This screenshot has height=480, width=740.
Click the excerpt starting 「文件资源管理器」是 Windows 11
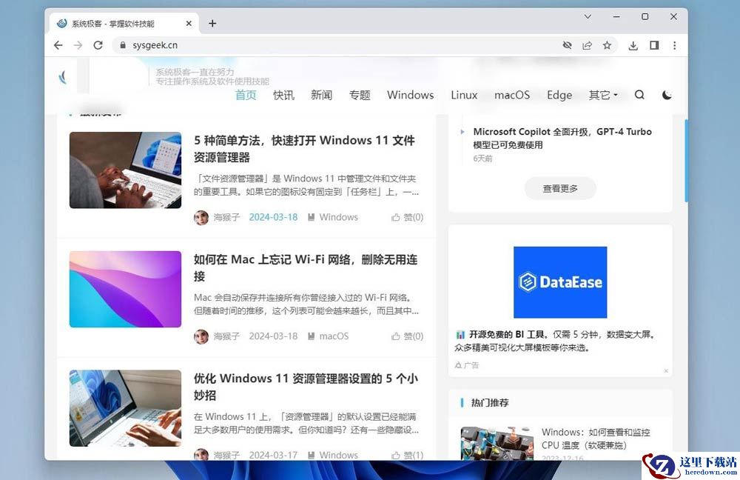tap(306, 185)
